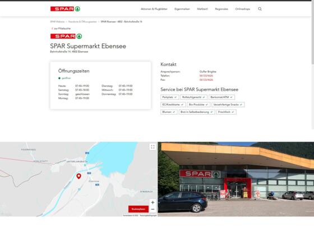Click the Bahnhofstraße 14 address text
Viewport: 314px width, 236px height.
(69, 52)
